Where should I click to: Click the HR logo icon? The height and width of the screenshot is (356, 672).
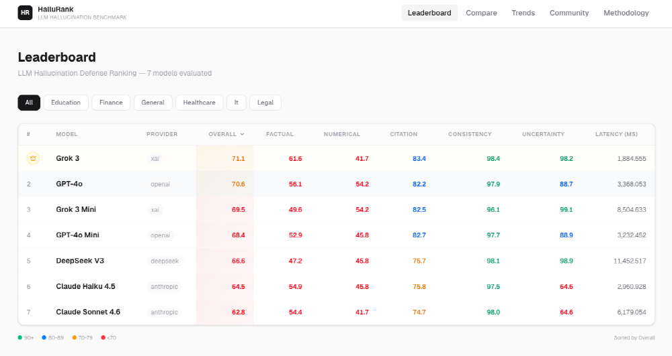(25, 13)
